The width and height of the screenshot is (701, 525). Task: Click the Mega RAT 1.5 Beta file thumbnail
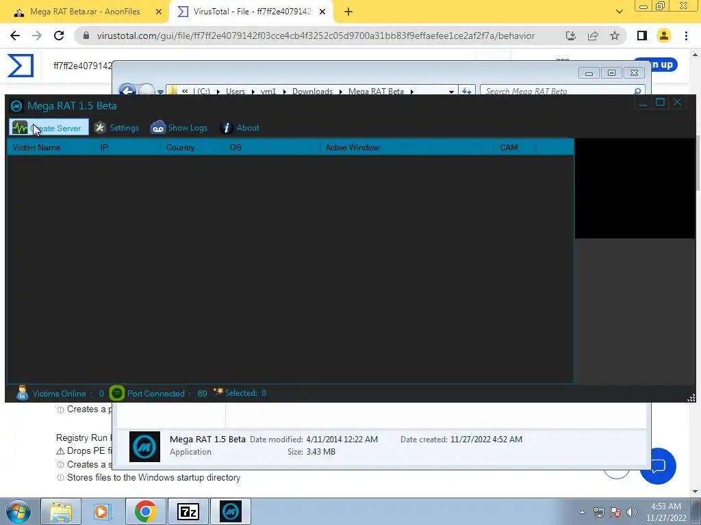point(144,446)
